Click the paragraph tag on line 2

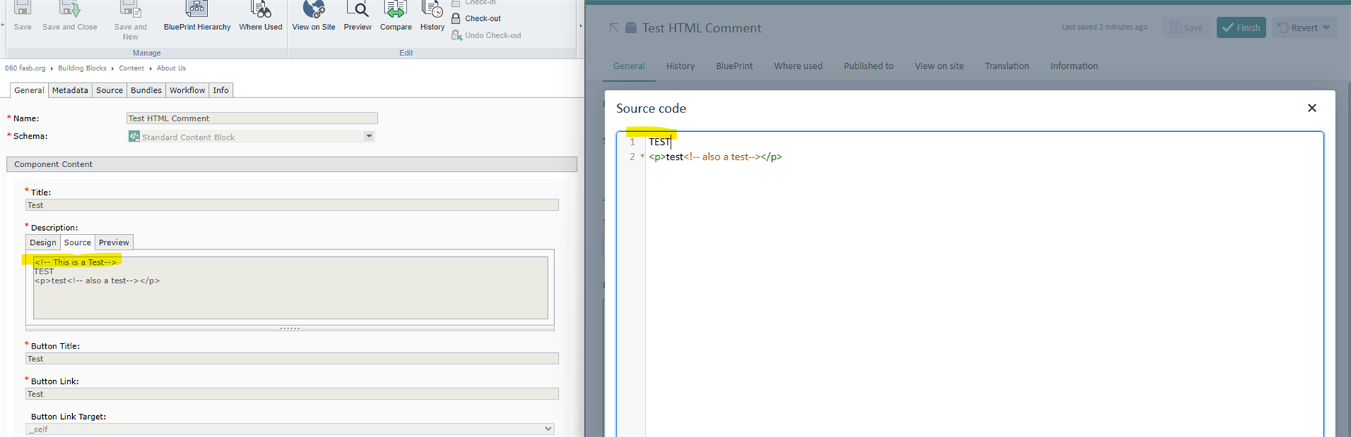pos(657,157)
